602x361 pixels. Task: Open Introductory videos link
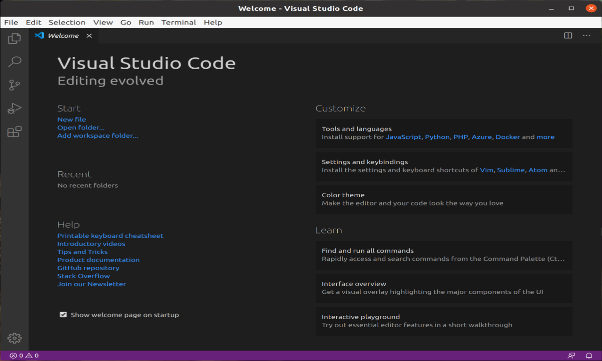click(91, 244)
